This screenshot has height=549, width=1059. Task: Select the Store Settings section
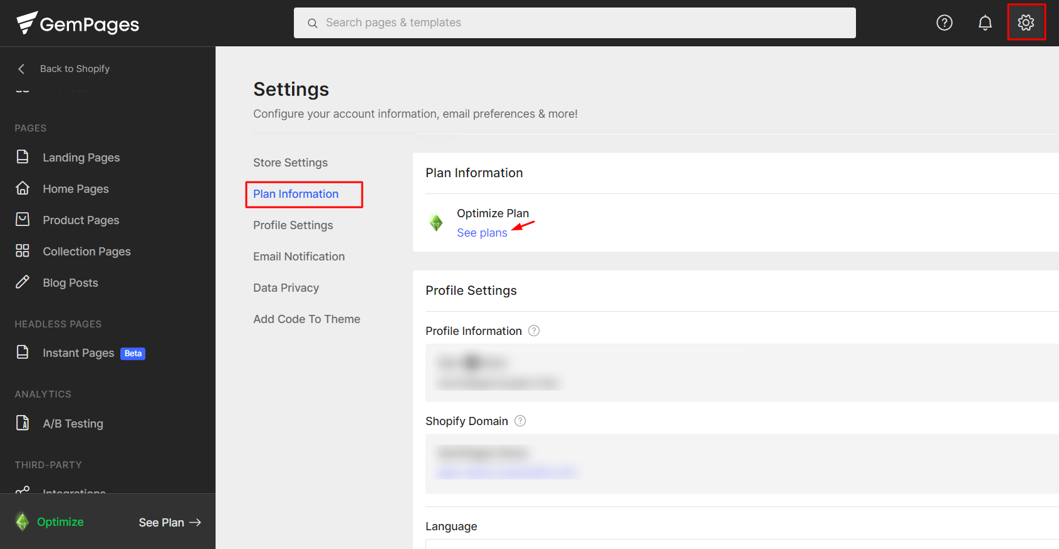290,163
